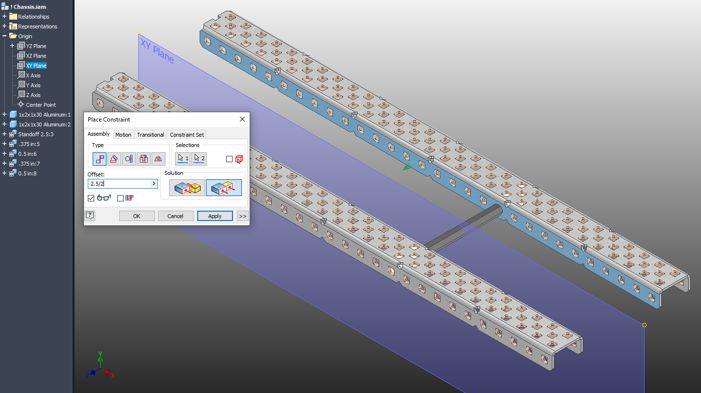Toggle the Show Preview glasses checkbox
The image size is (701, 393).
pyautogui.click(x=91, y=198)
